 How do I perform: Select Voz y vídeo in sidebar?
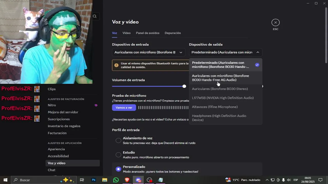pos(73,163)
